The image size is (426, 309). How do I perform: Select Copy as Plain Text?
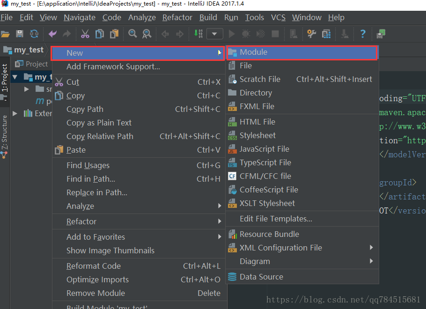(x=139, y=123)
